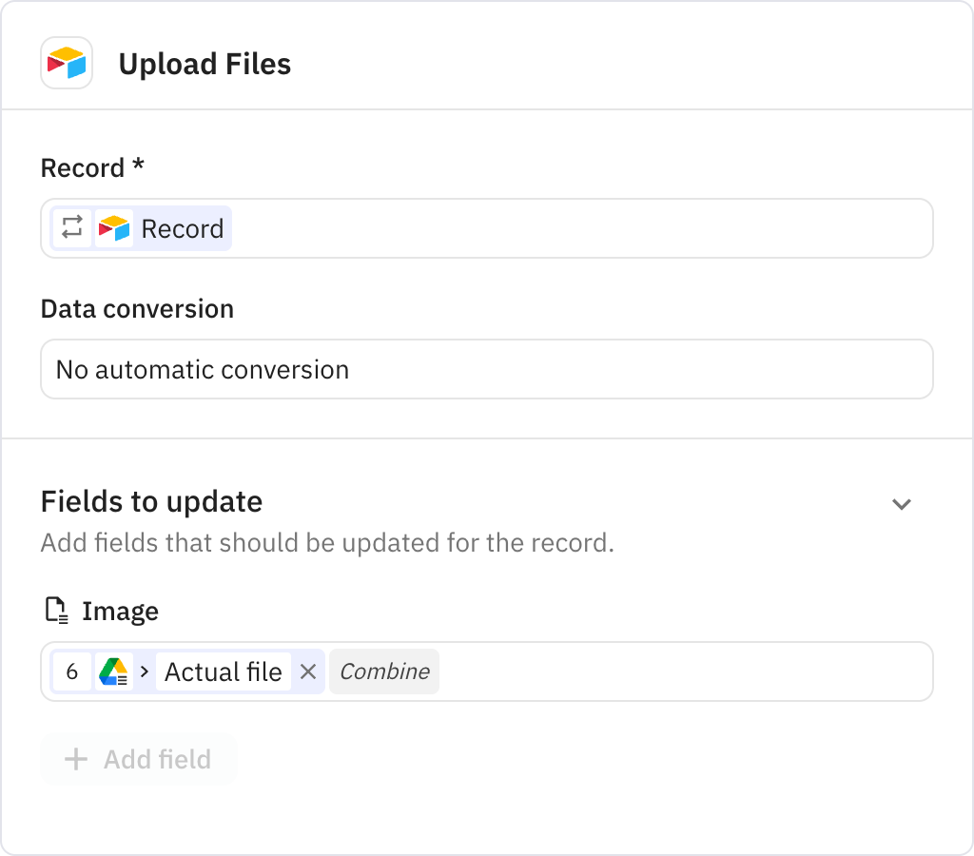
Task: Click the Combine button
Action: click(383, 671)
